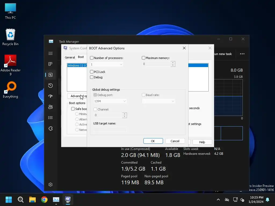
Task: Open Processes page icon in Task Manager
Action: point(50,64)
